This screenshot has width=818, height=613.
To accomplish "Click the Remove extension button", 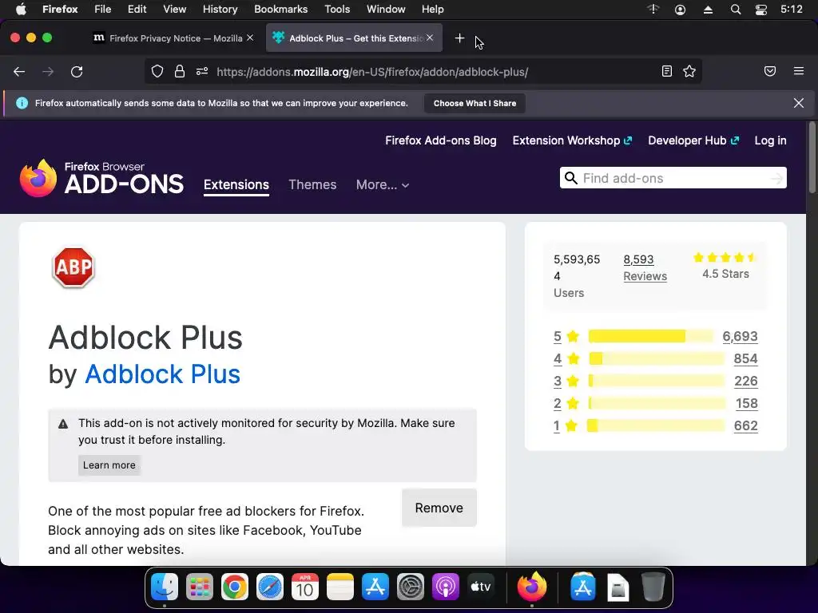I will [x=439, y=508].
